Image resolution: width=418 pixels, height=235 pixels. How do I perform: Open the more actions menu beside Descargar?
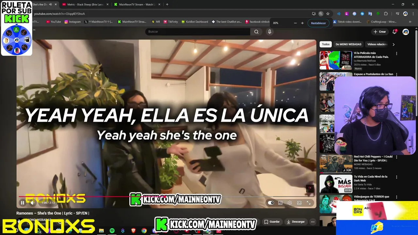point(313,222)
